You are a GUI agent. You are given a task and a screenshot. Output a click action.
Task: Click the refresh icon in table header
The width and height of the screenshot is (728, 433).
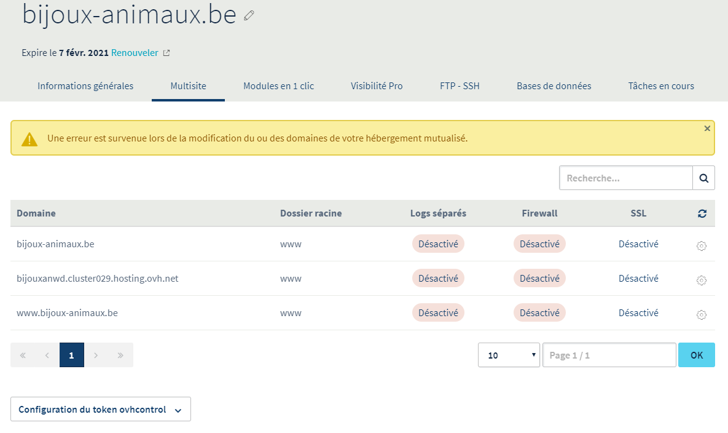pyautogui.click(x=702, y=214)
